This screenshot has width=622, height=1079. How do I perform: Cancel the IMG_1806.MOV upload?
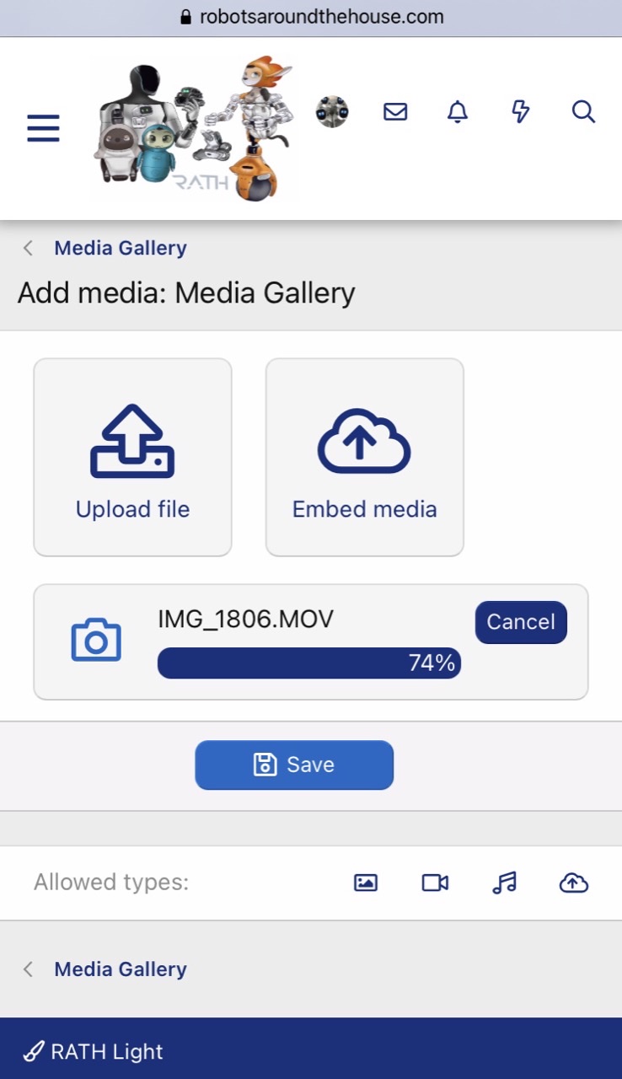[521, 622]
